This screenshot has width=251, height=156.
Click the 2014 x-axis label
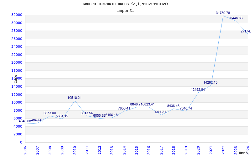click(x=124, y=150)
